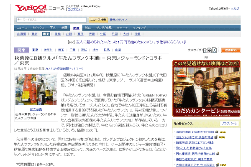Click video icon beside 油圧ジャッキで穴 headline

click(215, 137)
